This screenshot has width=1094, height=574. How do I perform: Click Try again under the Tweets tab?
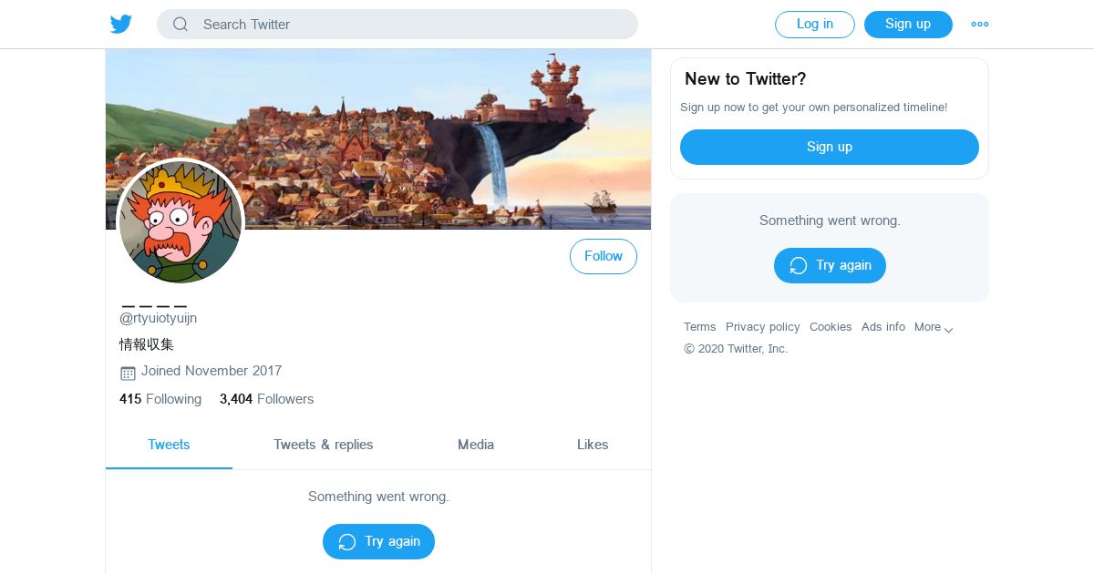[378, 541]
